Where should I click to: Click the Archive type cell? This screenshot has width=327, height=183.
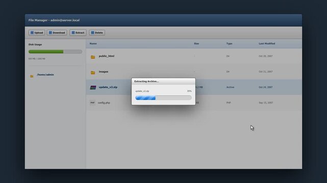(230, 87)
